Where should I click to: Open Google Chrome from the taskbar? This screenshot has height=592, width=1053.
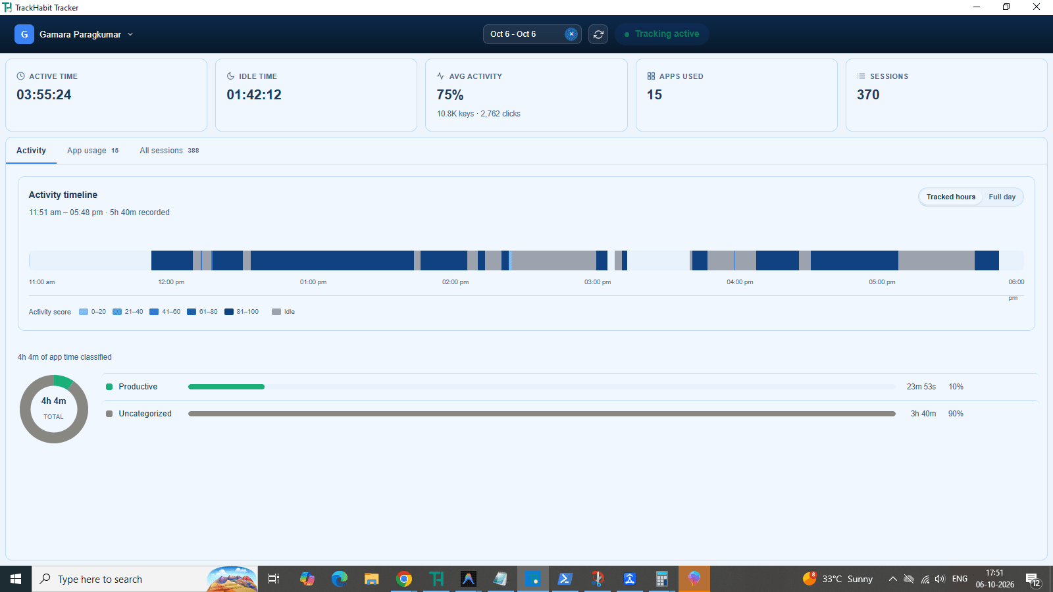tap(404, 579)
